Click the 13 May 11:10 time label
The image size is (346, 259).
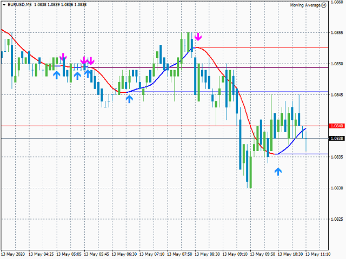[318, 254]
